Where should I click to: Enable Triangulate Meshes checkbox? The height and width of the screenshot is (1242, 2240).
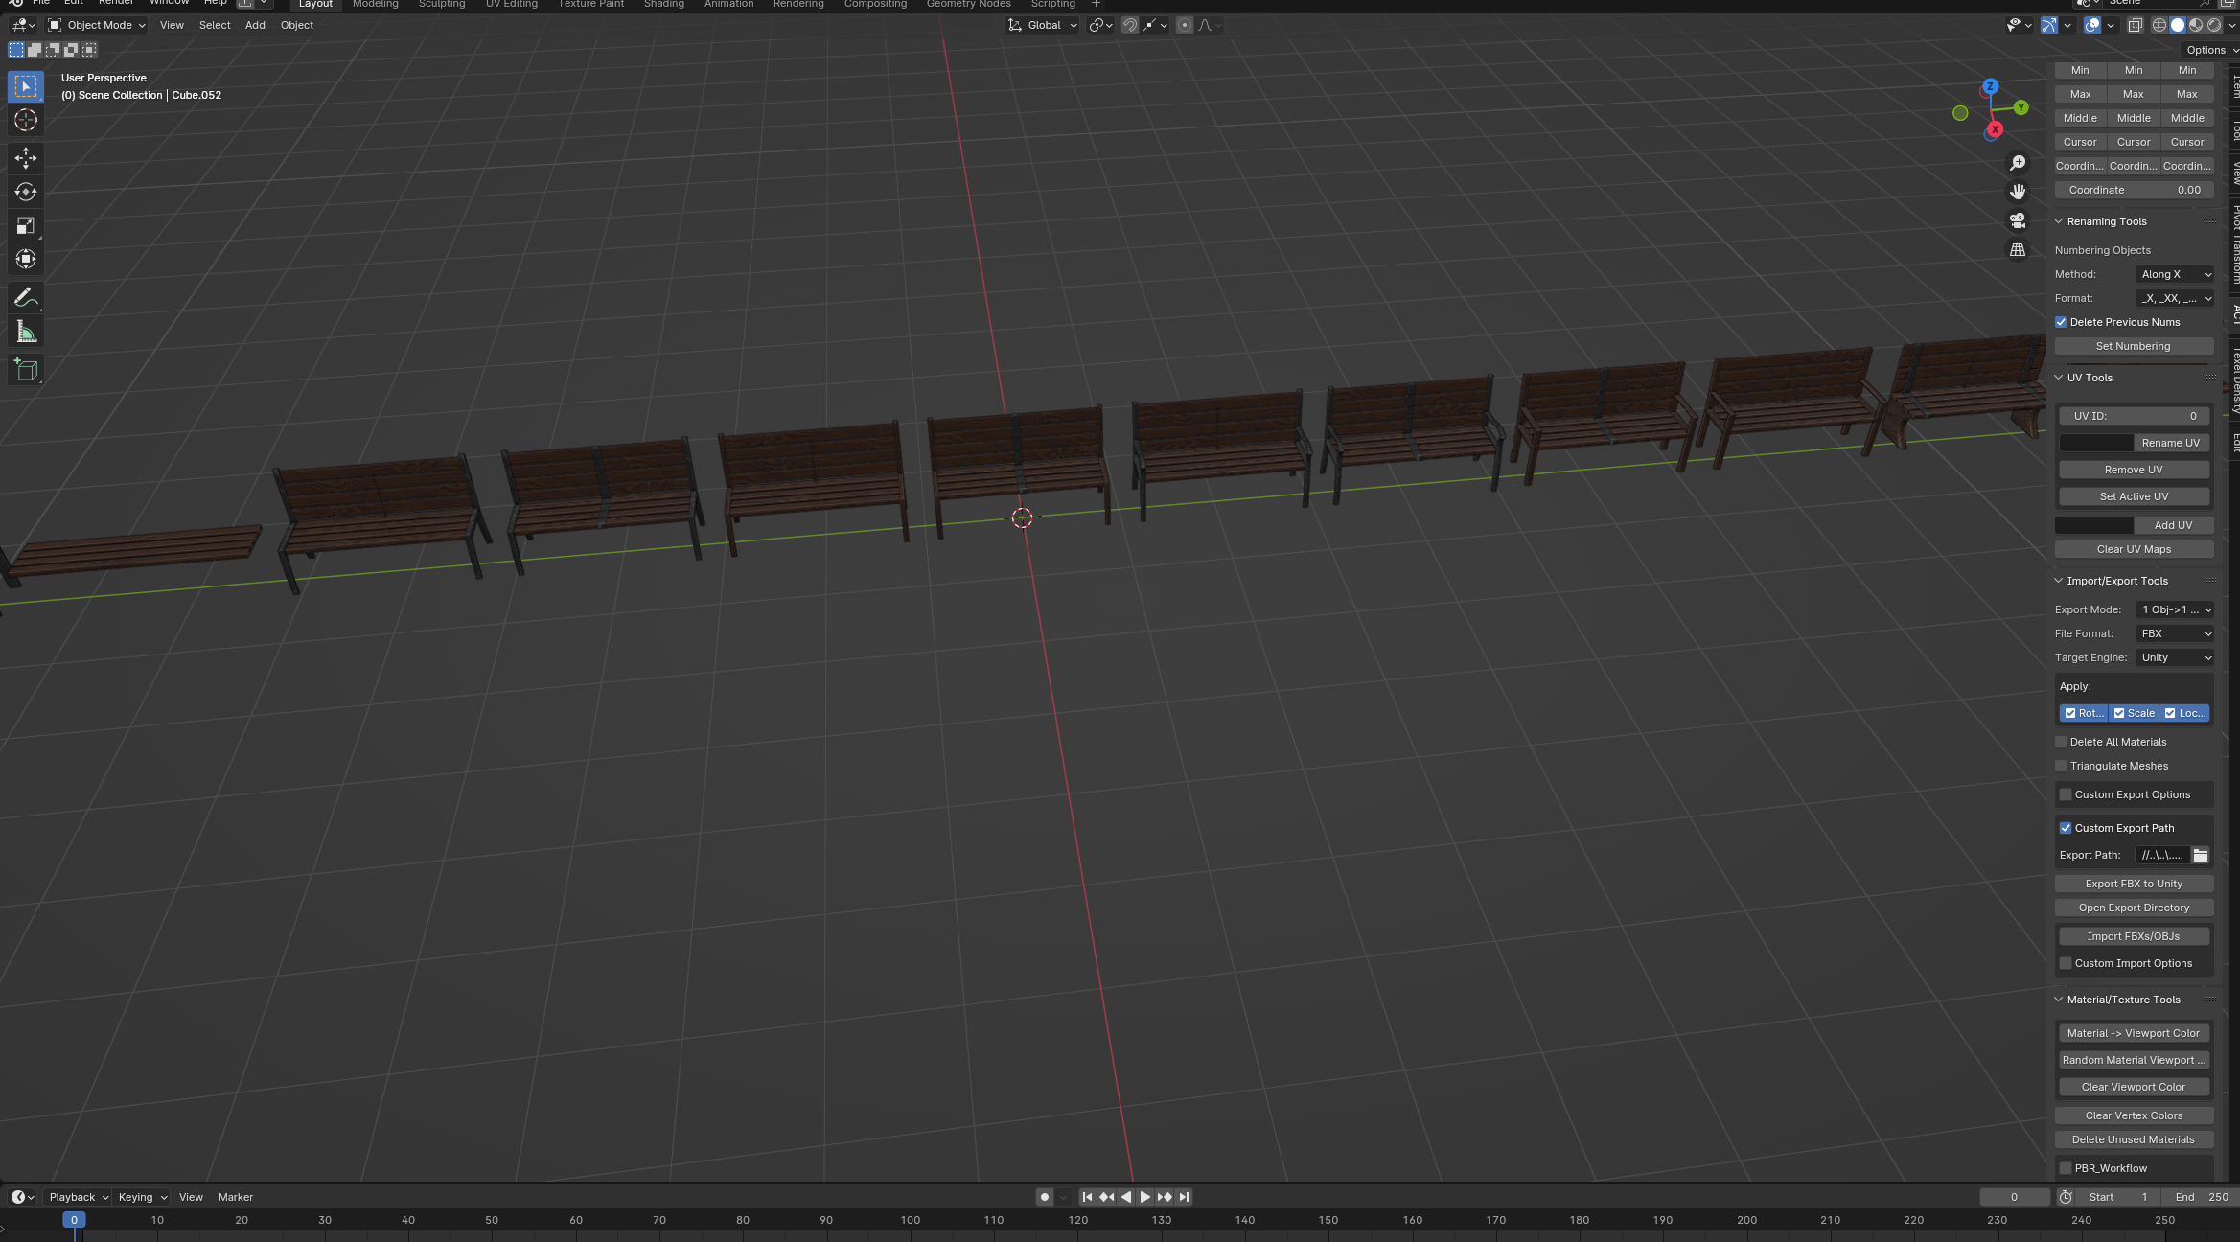click(2061, 766)
